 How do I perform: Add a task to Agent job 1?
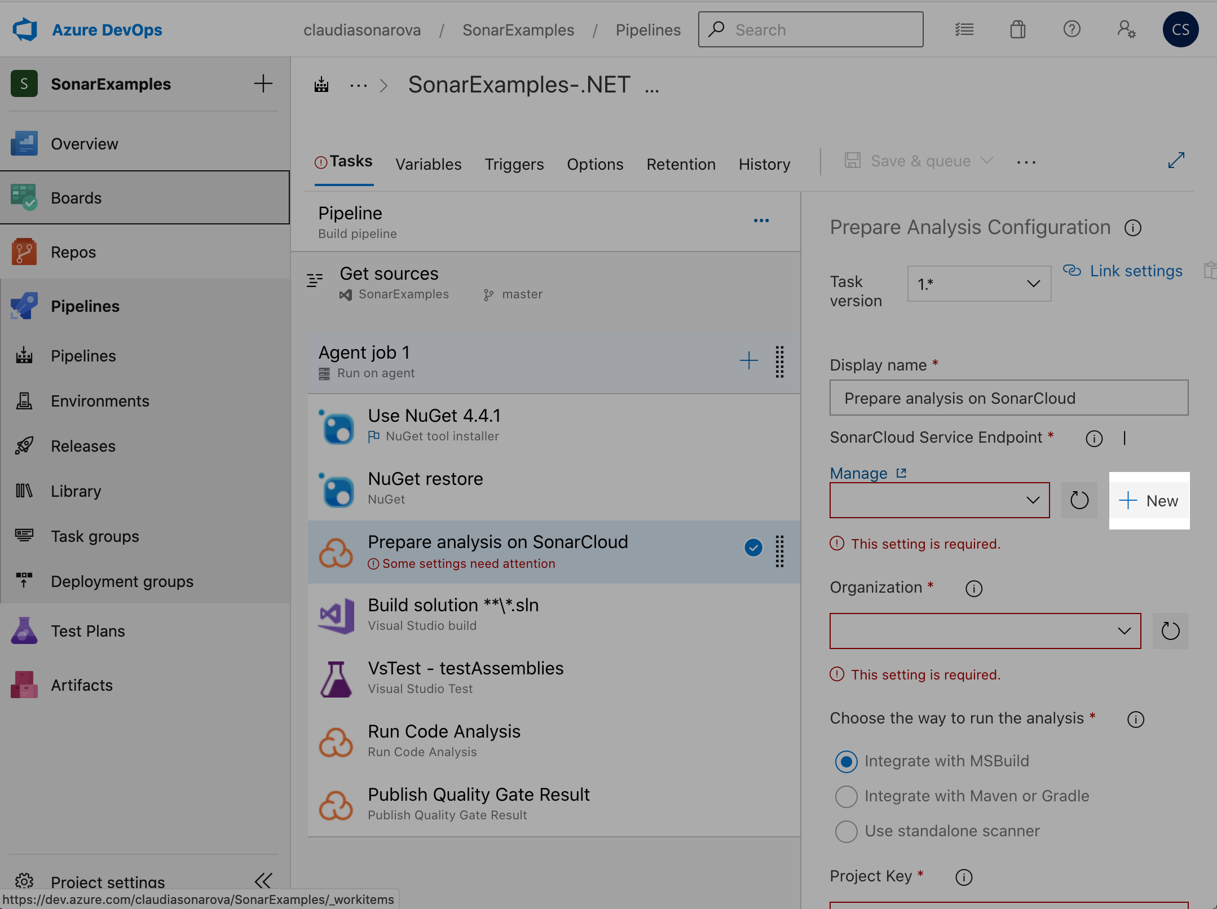[749, 360]
